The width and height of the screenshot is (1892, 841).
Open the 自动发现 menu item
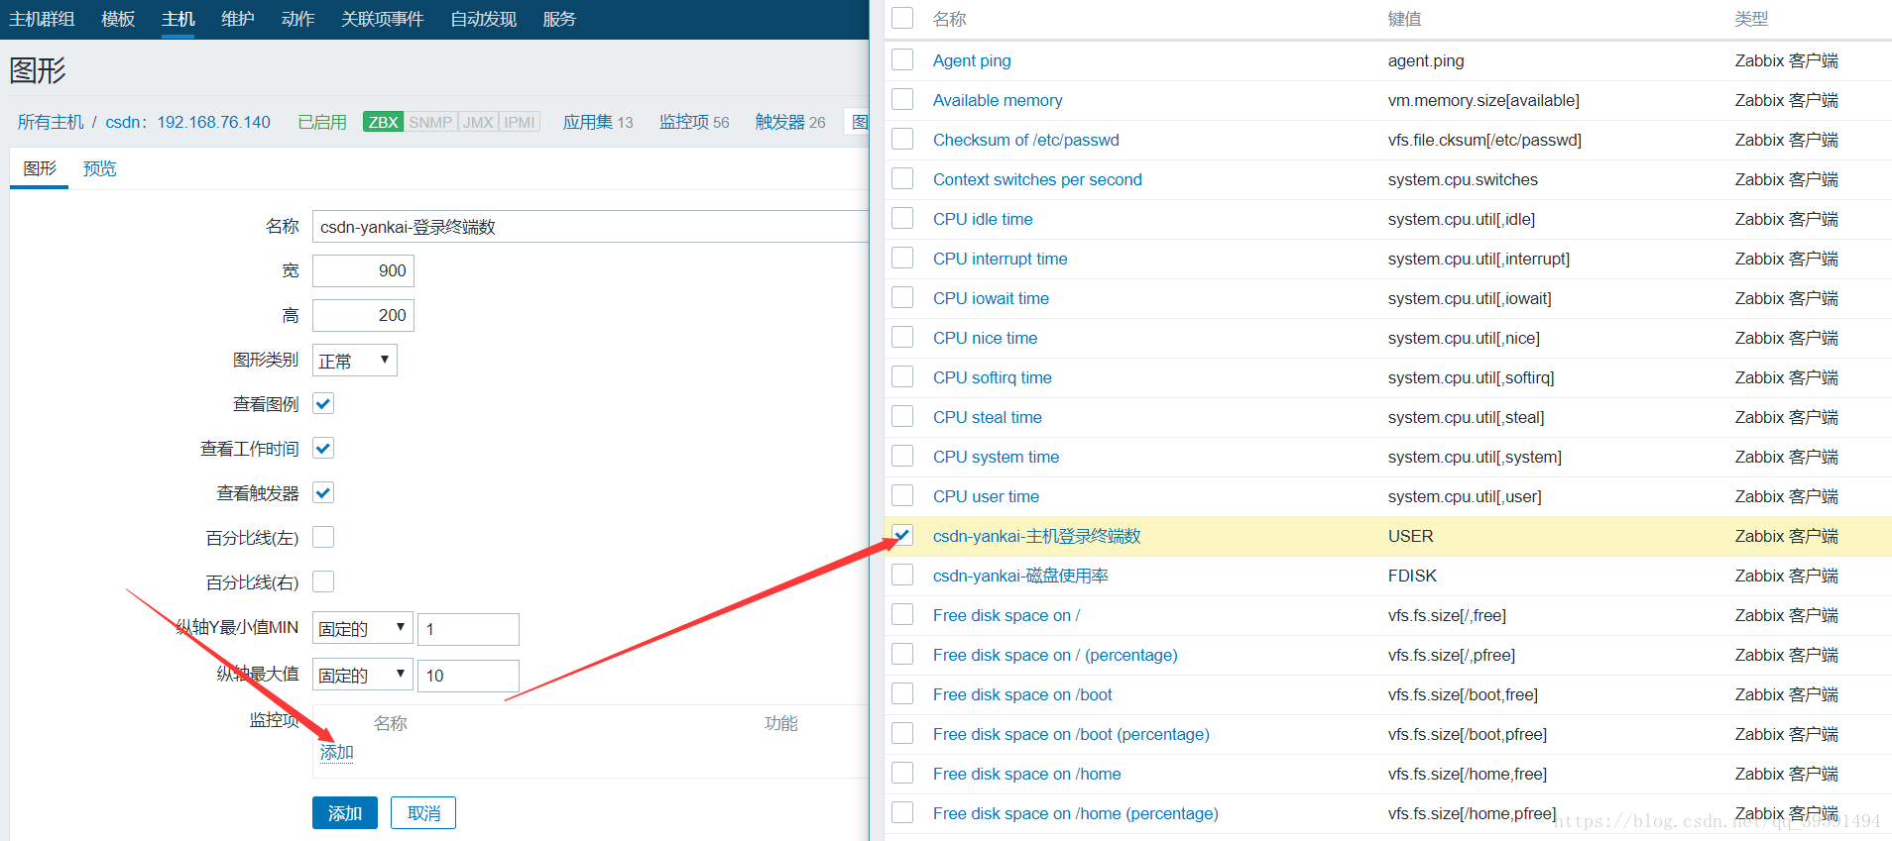[x=483, y=19]
